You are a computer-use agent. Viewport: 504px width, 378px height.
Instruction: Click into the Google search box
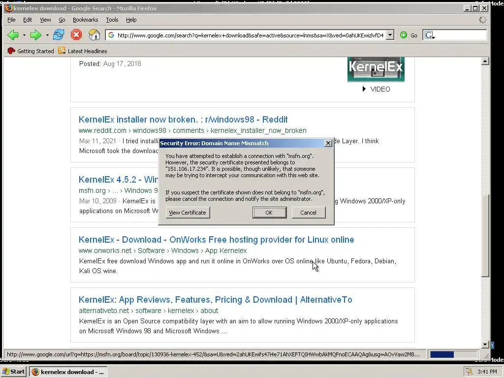461,35
